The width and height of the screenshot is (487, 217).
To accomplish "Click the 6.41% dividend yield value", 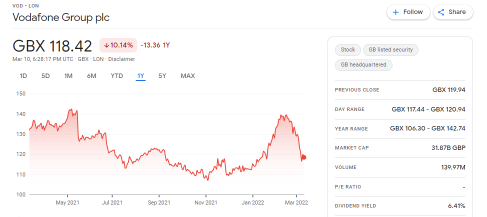I will (x=456, y=206).
